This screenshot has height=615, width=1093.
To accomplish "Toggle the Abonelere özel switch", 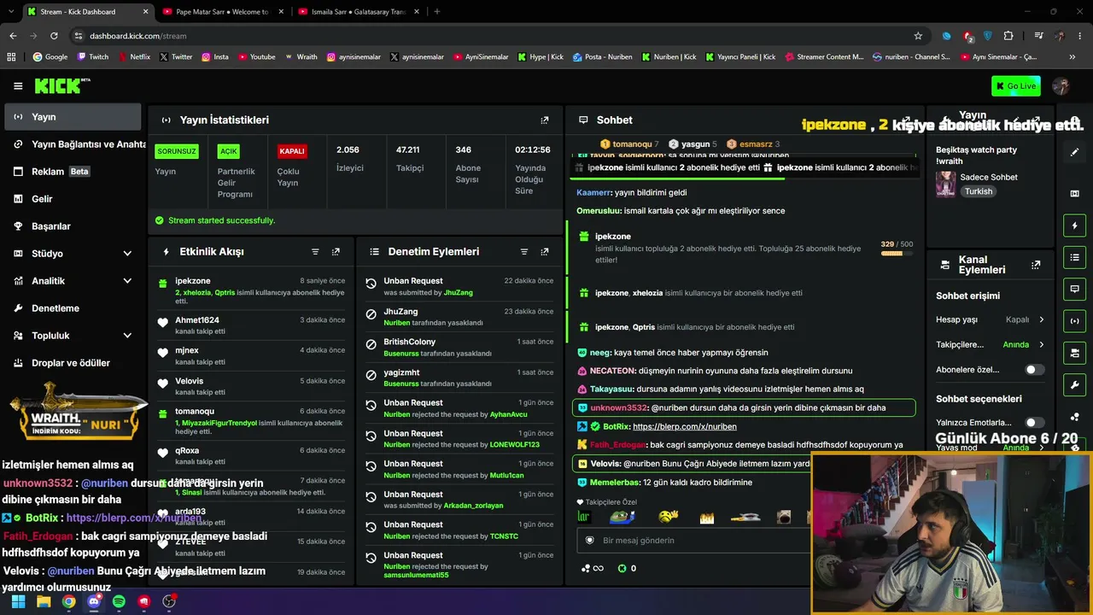I will click(1034, 370).
